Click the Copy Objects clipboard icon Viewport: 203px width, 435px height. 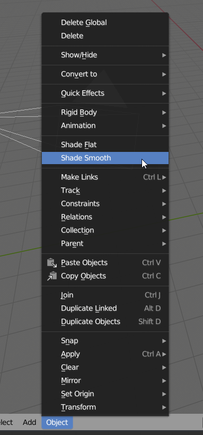[x=52, y=276]
